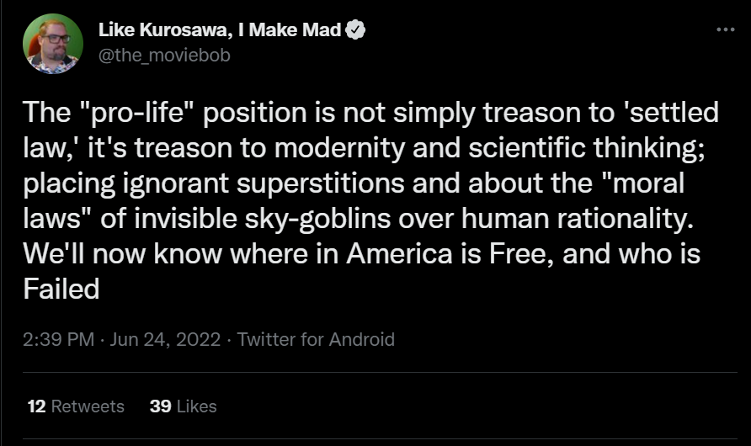Click the word "Failed" ending the tweet
Viewport: 751px width, 446px height.
tap(61, 289)
